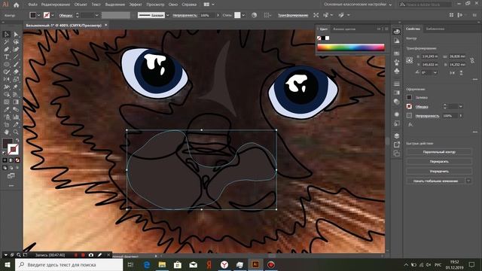Image resolution: width=482 pixels, height=271 pixels.
Task: Select the Blend tool
Action: click(16, 109)
